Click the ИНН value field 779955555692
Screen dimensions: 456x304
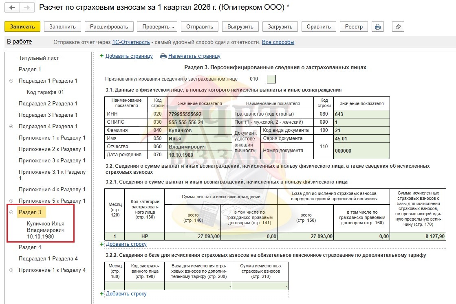tap(198, 114)
